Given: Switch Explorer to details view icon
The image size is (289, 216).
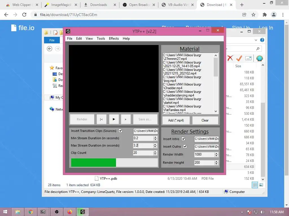Looking at the screenshot, I should [255, 185].
